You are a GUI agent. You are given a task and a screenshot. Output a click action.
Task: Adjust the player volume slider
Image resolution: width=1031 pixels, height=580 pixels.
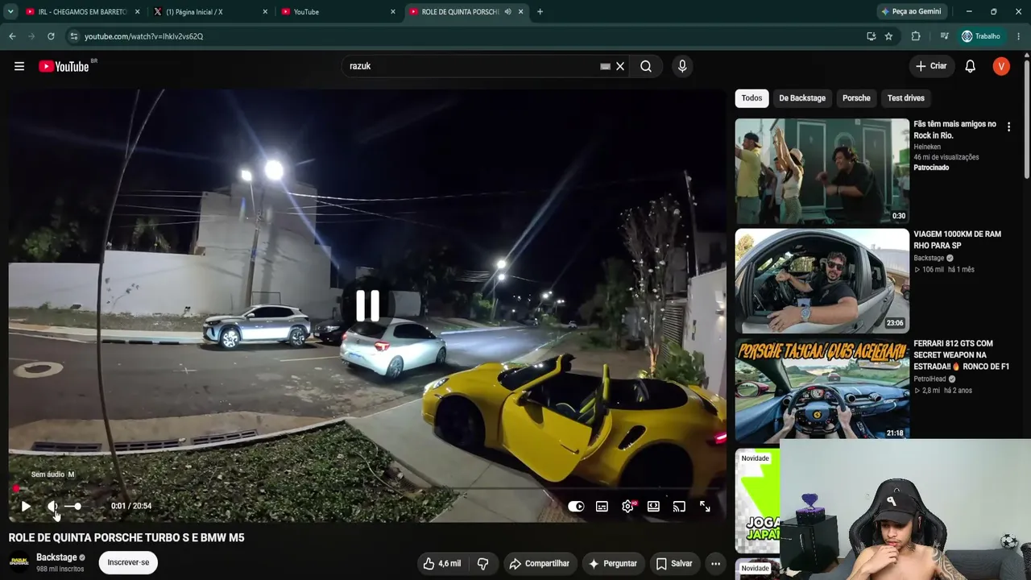[x=73, y=506]
